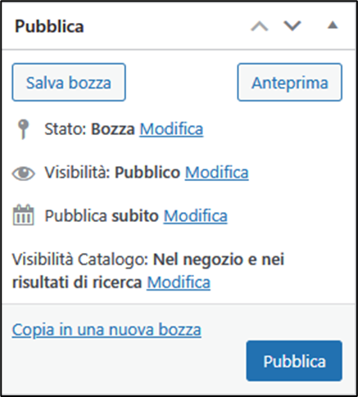Click the Visibilità Catalogo label text
This screenshot has height=397, width=358.
80,259
